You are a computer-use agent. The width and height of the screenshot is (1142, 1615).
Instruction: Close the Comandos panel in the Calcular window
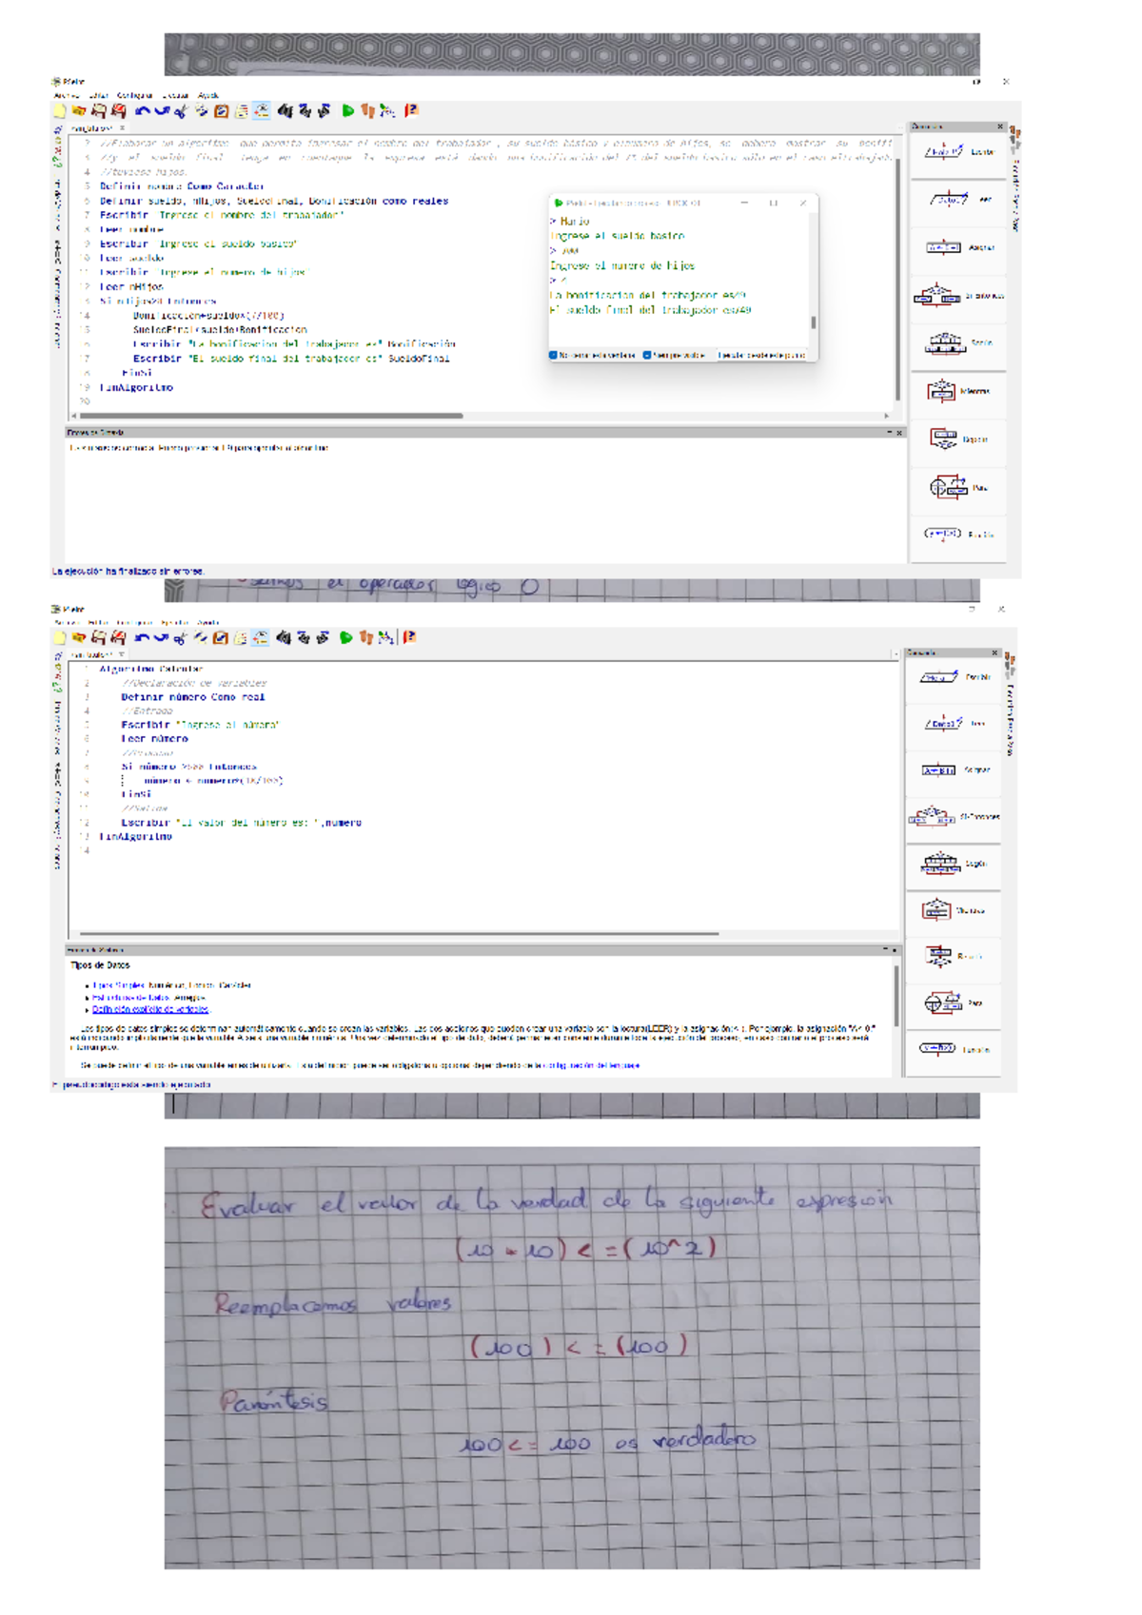click(x=994, y=652)
